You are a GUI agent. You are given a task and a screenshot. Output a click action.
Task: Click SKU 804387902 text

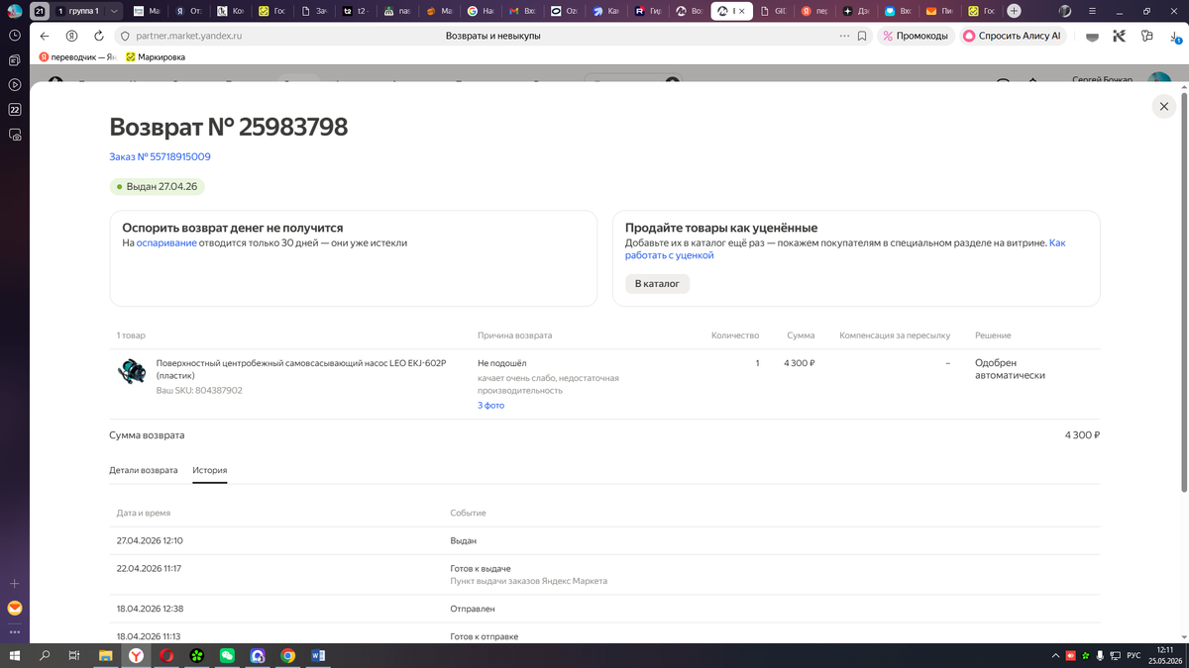click(199, 390)
